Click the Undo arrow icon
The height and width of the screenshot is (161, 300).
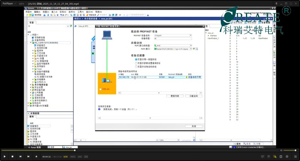point(61,15)
